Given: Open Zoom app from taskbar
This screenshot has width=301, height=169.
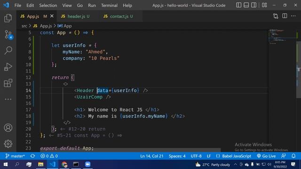Looking at the screenshot, I should pyautogui.click(x=88, y=164).
